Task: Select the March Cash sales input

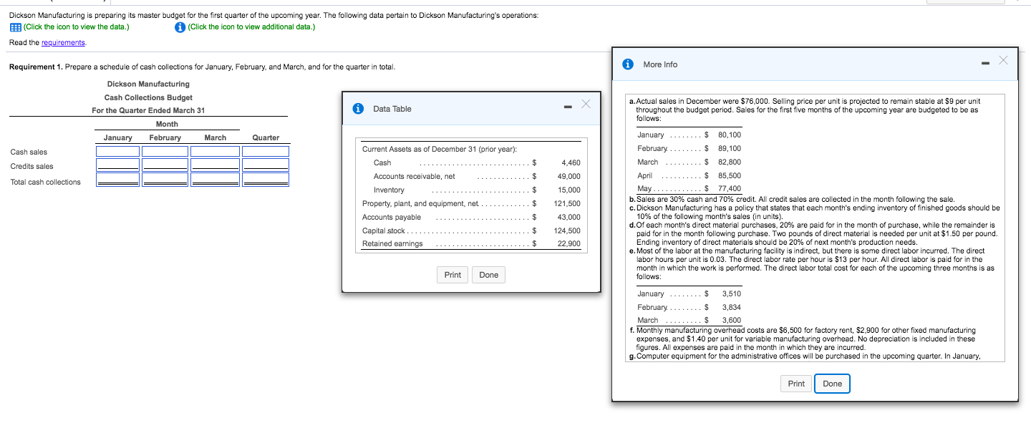Action: (x=214, y=152)
